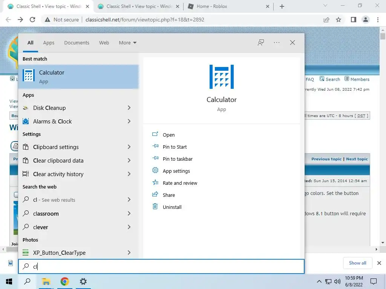Open the search options ellipsis menu

point(277,43)
